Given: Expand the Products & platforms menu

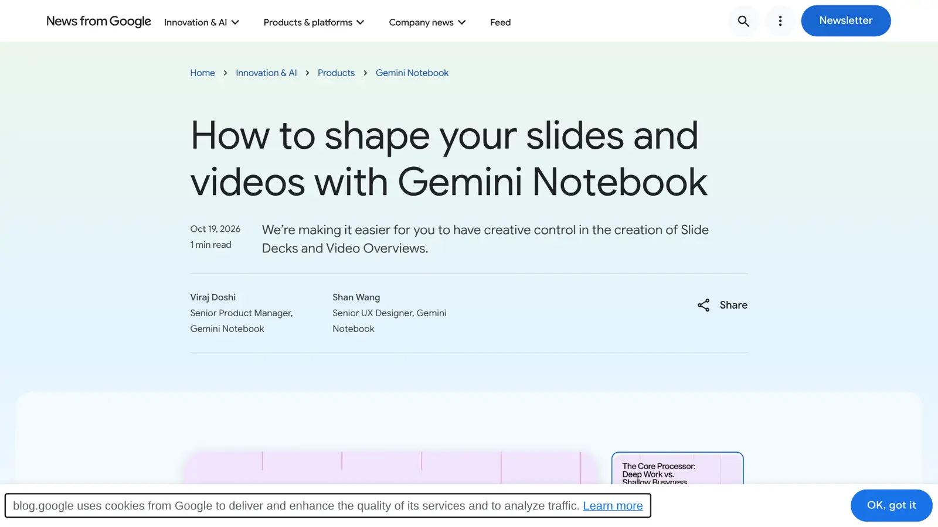Looking at the screenshot, I should 314,22.
